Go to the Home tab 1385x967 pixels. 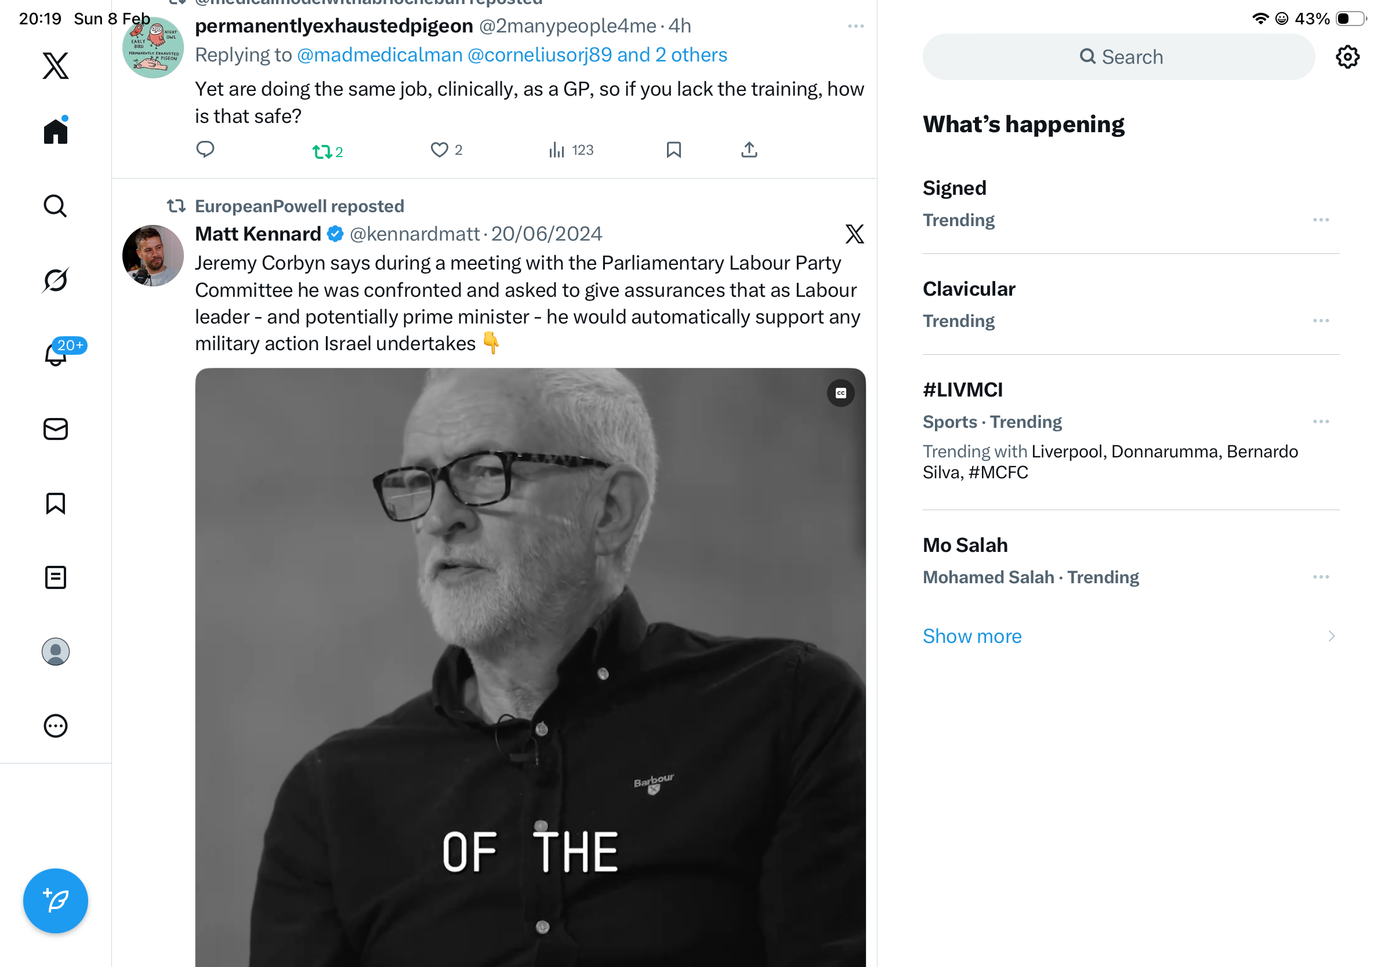tap(56, 131)
